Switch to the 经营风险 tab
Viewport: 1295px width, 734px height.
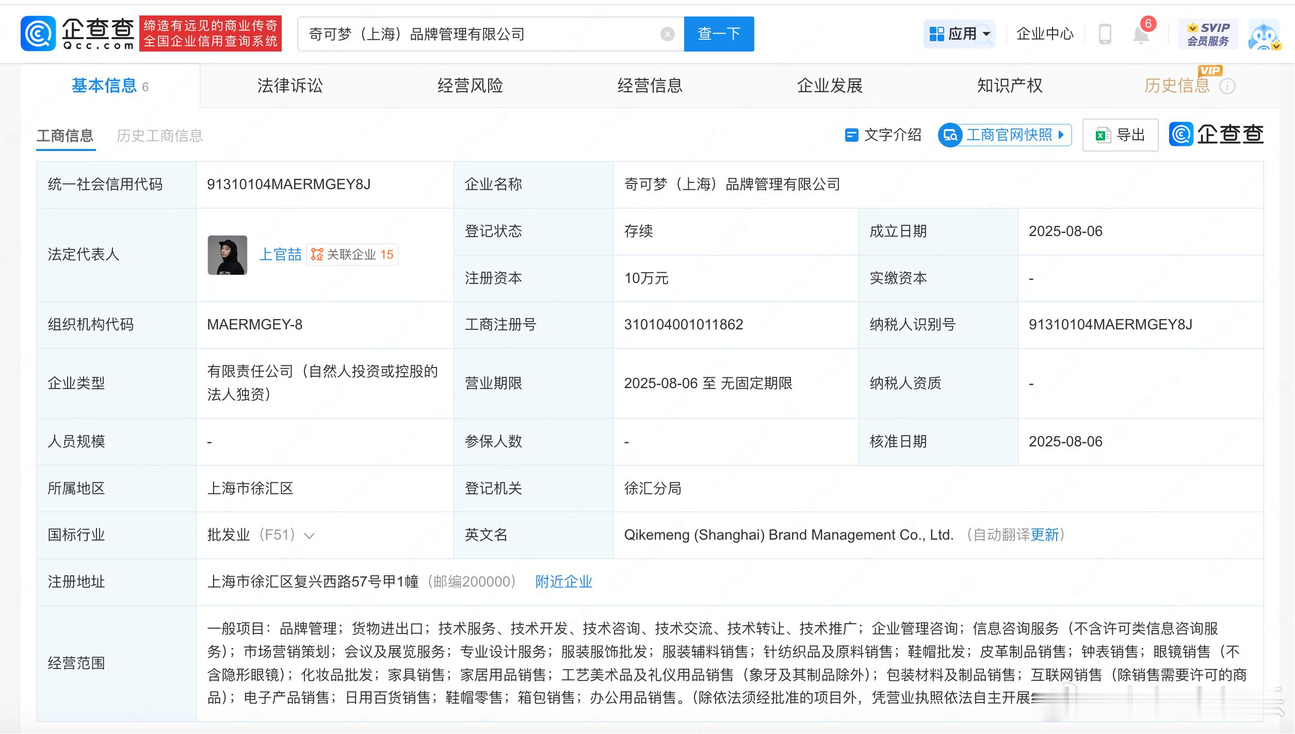(x=470, y=86)
